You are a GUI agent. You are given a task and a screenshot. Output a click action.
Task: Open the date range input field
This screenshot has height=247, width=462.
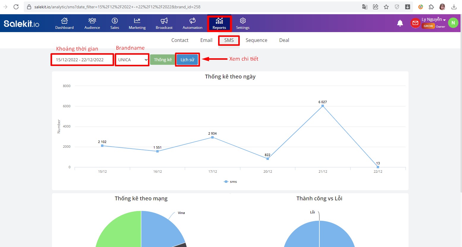[82, 60]
